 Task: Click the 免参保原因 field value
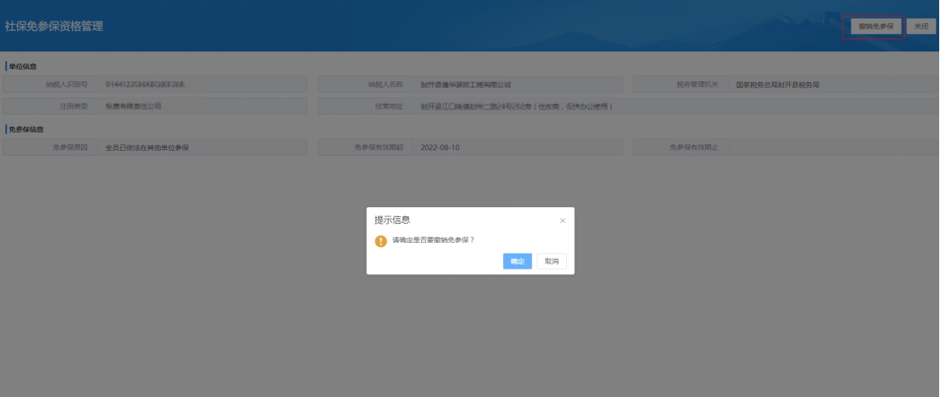pos(203,148)
